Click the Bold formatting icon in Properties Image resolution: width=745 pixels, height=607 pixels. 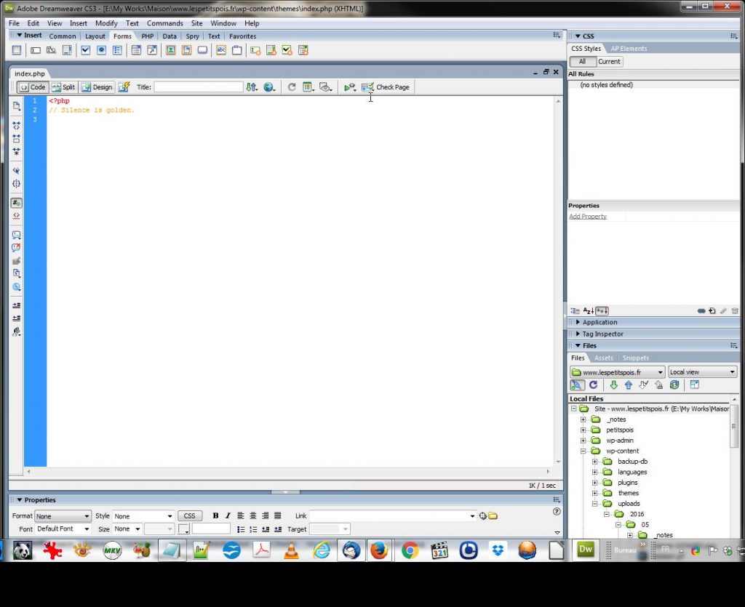(215, 516)
